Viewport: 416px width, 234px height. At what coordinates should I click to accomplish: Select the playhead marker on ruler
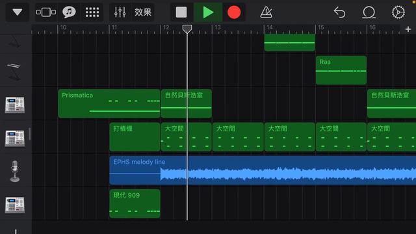[187, 29]
